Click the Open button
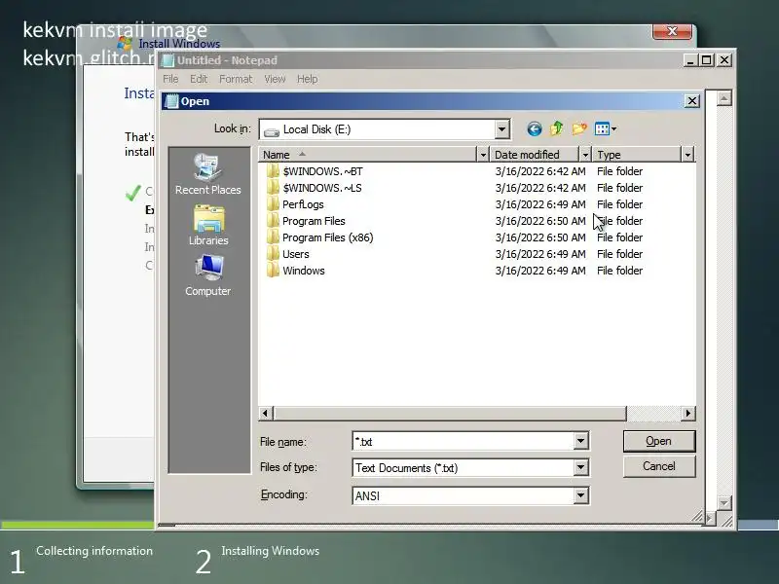779x584 pixels. [659, 441]
